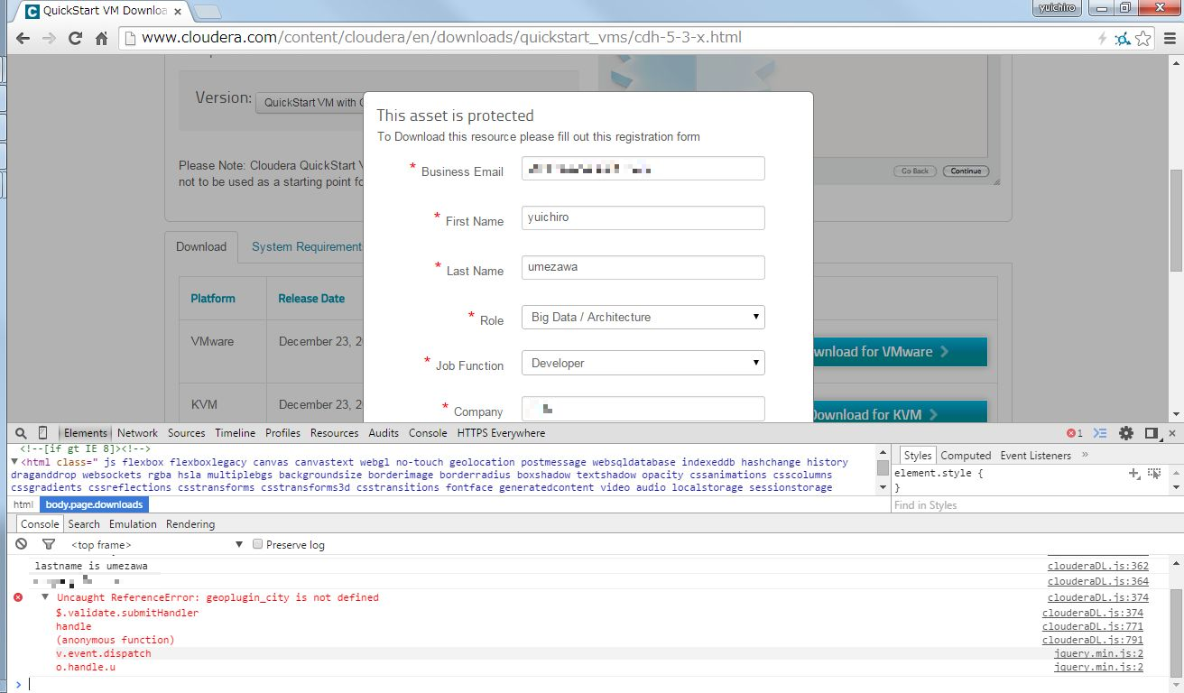Image resolution: width=1184 pixels, height=693 pixels.
Task: Switch to Sources panel
Action: point(186,433)
